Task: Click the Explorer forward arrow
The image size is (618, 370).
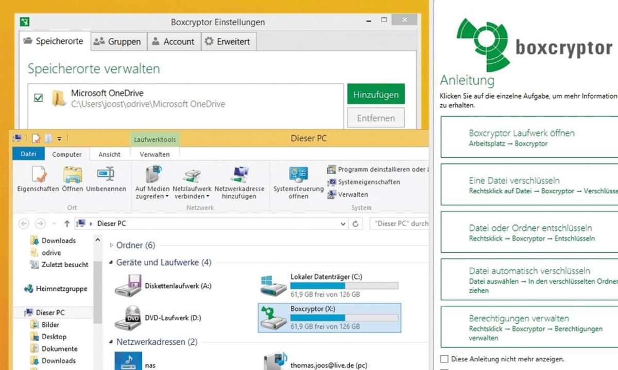Action: [40, 224]
